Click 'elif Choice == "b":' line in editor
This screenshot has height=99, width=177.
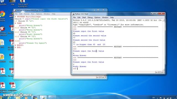25,28
